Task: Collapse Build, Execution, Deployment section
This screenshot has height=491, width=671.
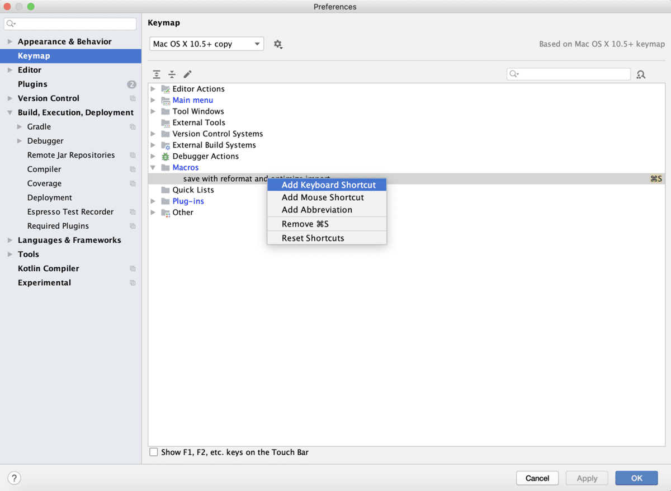Action: 10,112
